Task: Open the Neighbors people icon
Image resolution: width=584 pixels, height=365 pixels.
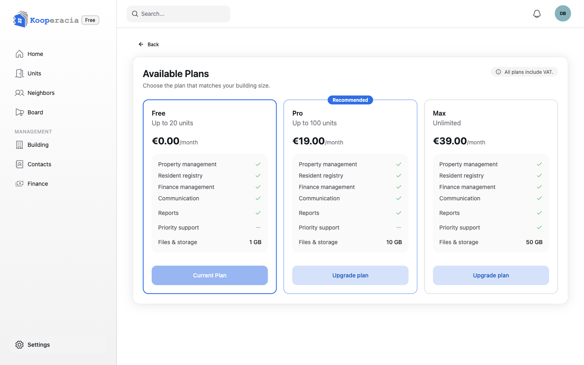Action: coord(19,93)
